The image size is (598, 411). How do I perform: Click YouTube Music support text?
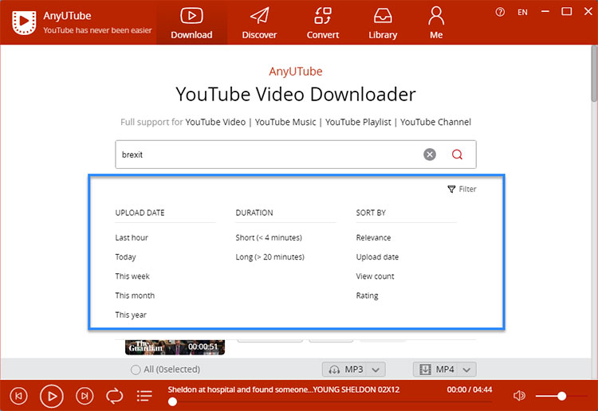(x=285, y=122)
